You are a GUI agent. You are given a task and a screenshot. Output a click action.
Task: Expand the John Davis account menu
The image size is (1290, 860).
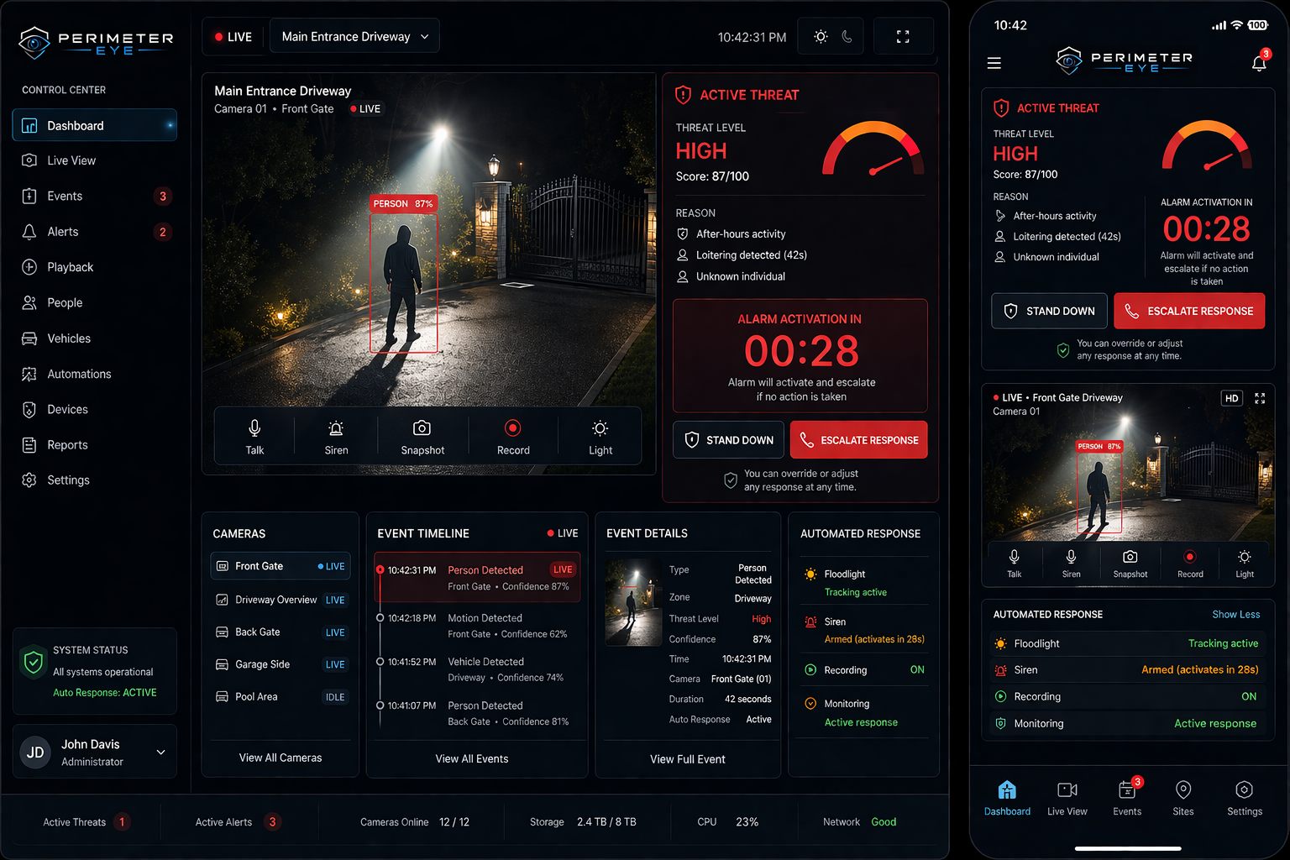(94, 751)
